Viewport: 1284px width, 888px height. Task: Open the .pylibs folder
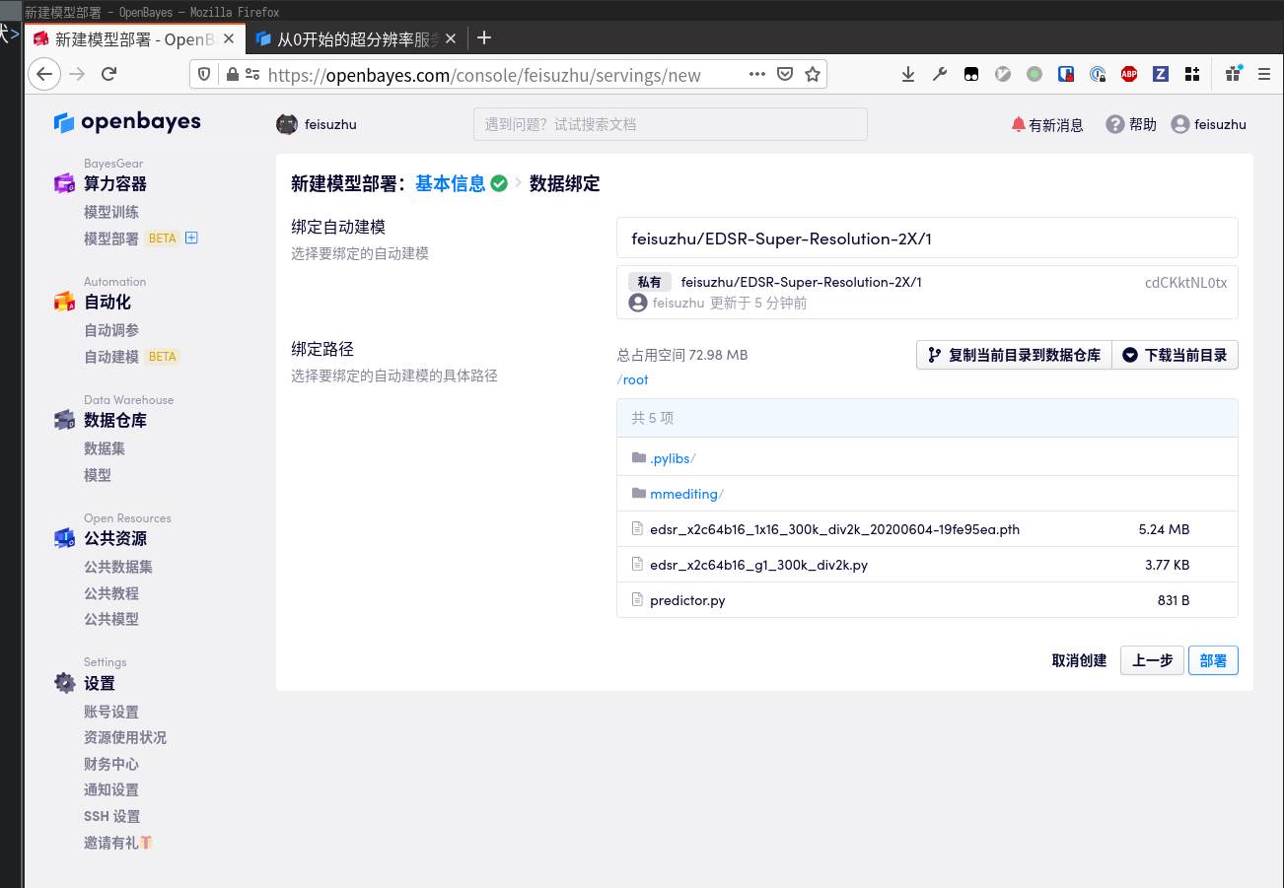point(670,458)
